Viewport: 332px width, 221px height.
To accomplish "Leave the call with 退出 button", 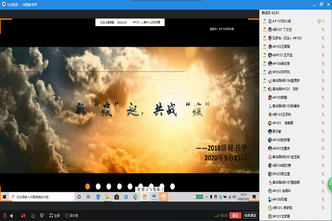I will point(235,215).
